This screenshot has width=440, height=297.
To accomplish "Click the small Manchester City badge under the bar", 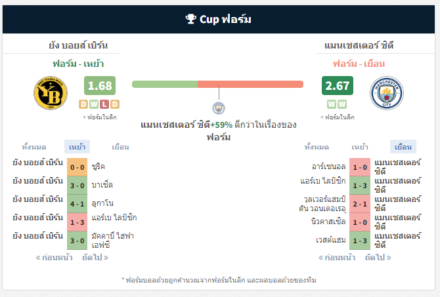I will pyautogui.click(x=219, y=108).
